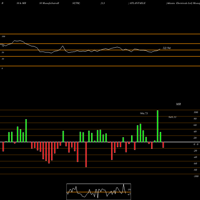Click the 904.75 price label
Image resolution: width=200 pixels, height=200 pixels.
click(x=144, y=114)
